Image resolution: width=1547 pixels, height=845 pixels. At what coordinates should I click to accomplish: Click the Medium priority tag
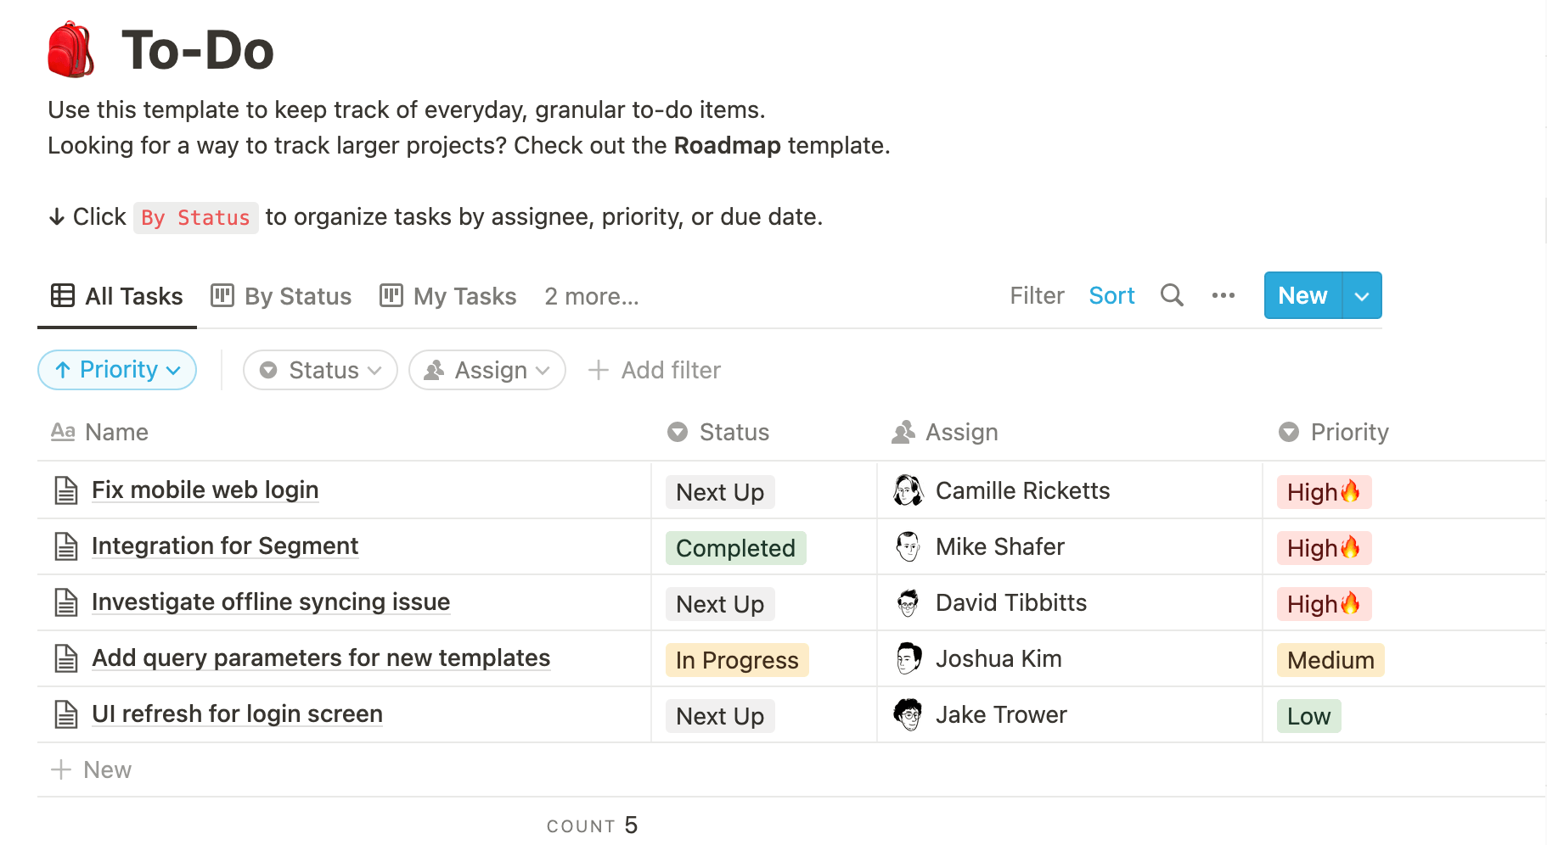[1330, 660]
